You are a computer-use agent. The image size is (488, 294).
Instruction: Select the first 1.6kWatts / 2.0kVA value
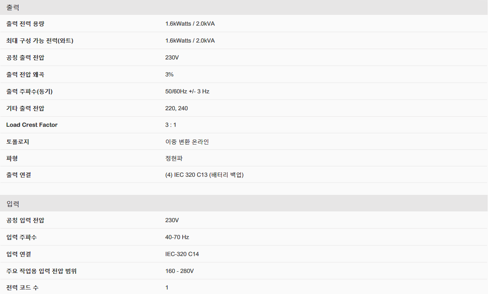(x=190, y=24)
